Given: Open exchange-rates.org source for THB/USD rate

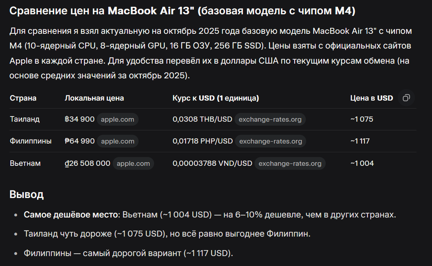Looking at the screenshot, I should [270, 119].
